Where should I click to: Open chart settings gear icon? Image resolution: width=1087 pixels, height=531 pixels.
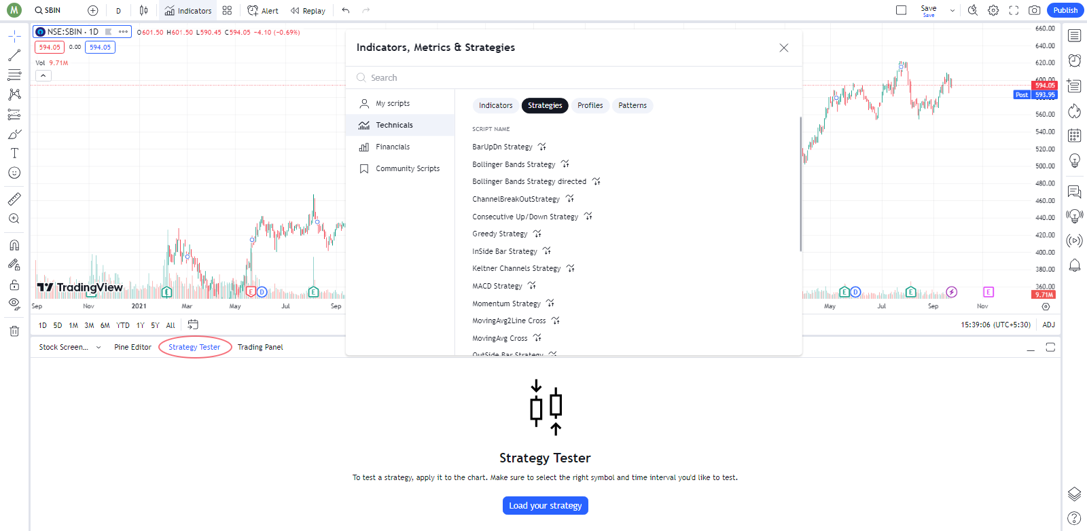coord(993,10)
